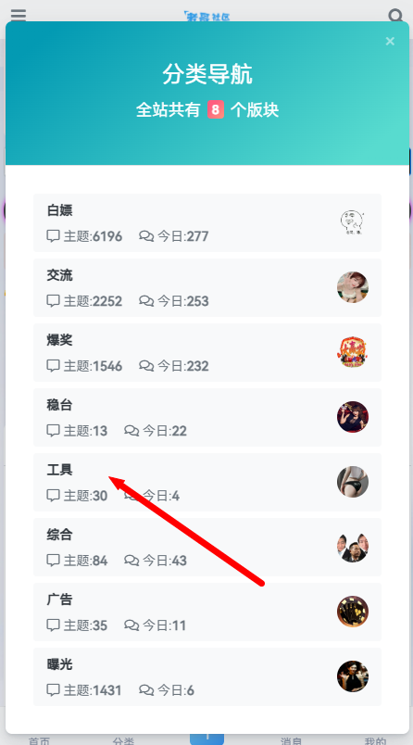Click the 交流 category avatar thumbnail
The image size is (413, 745).
tap(353, 287)
